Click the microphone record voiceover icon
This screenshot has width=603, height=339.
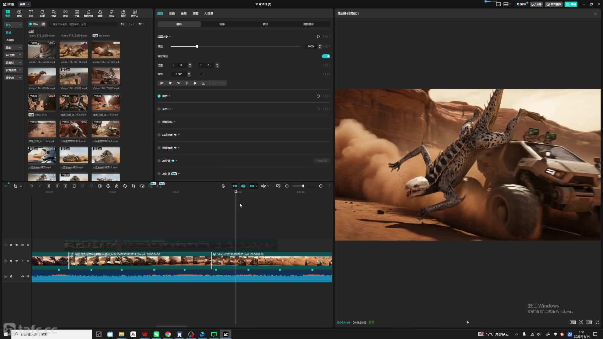click(223, 186)
